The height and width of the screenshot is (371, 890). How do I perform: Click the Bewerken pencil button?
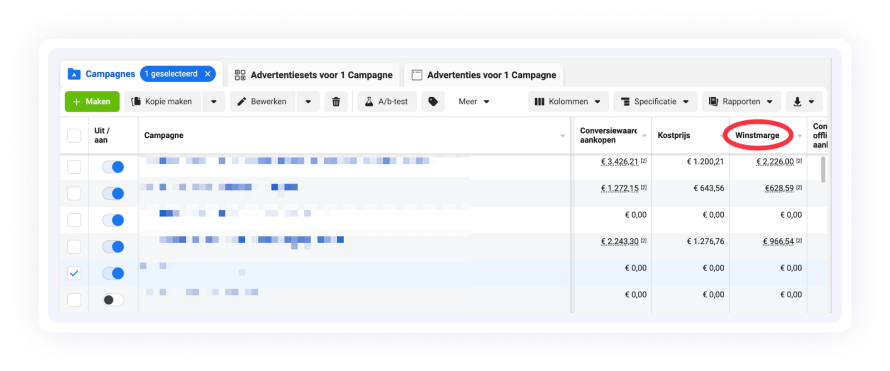262,102
